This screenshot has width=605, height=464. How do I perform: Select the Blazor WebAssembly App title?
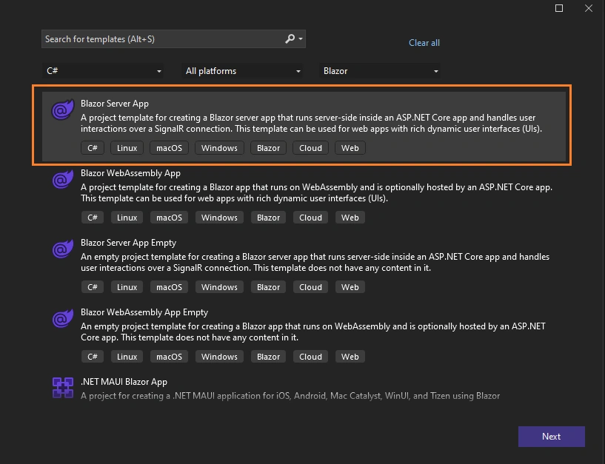pos(130,173)
